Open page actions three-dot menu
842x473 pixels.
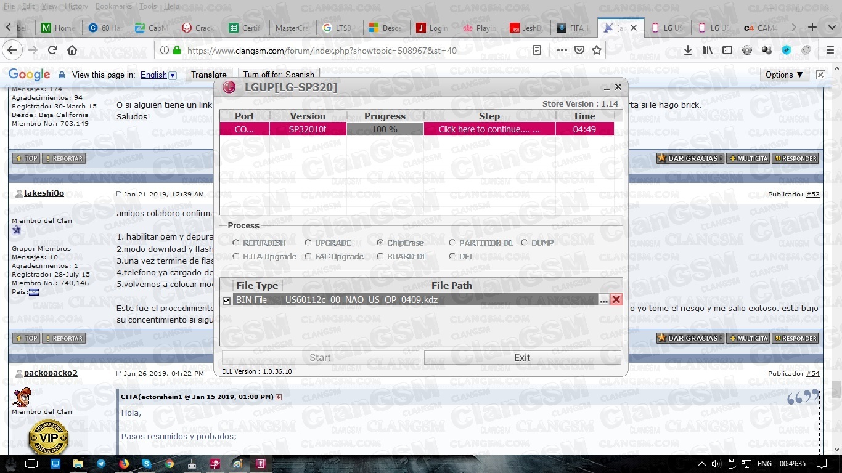point(562,51)
